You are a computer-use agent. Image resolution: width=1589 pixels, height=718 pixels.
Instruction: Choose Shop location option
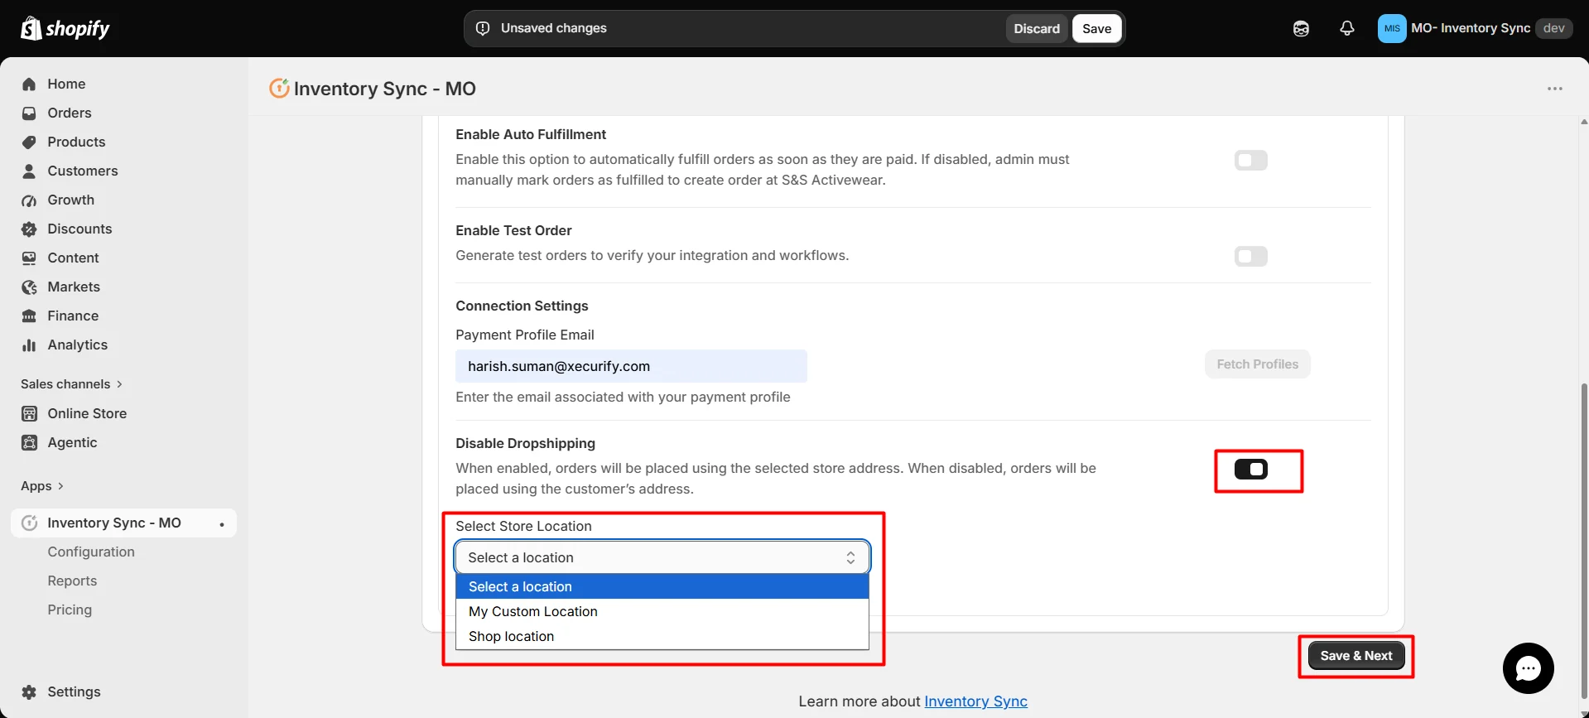(662, 636)
